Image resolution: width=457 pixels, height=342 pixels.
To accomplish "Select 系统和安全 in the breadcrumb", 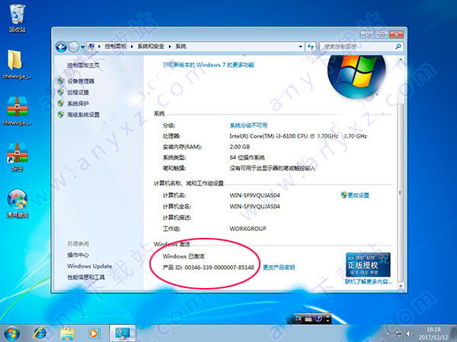I will 151,46.
